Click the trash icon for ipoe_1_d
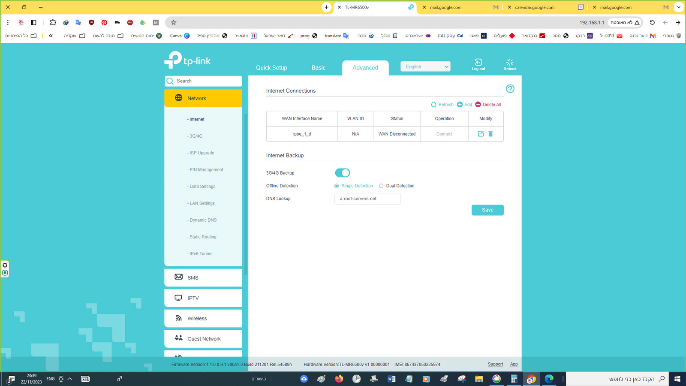Viewport: 686px width, 386px height. click(490, 134)
